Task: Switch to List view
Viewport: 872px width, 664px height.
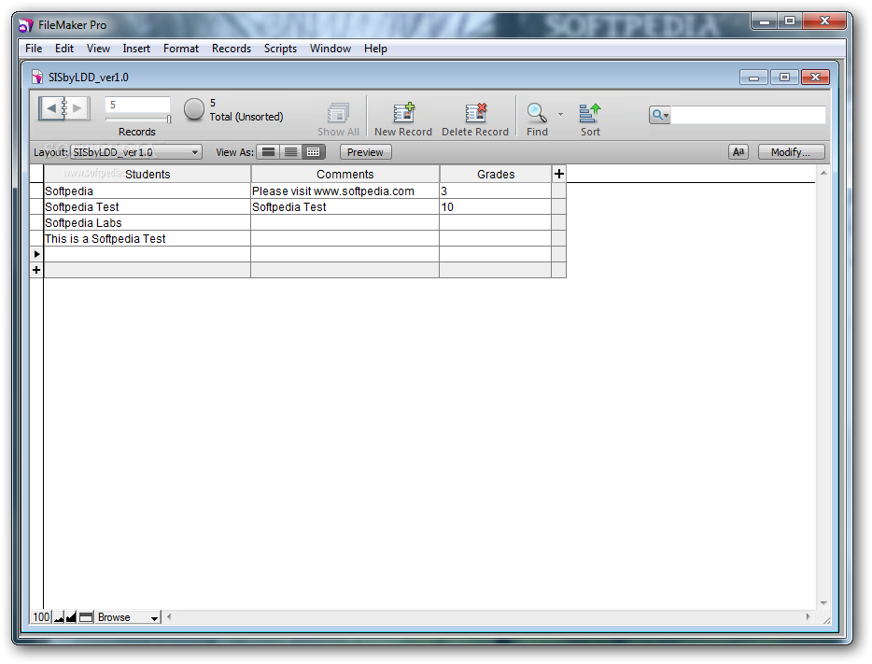Action: pyautogui.click(x=291, y=152)
